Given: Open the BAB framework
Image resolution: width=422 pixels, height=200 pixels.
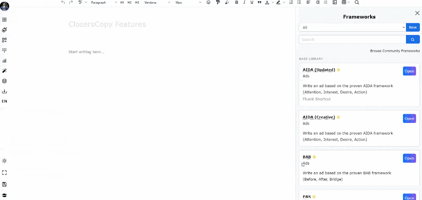Looking at the screenshot, I should 409,158.
